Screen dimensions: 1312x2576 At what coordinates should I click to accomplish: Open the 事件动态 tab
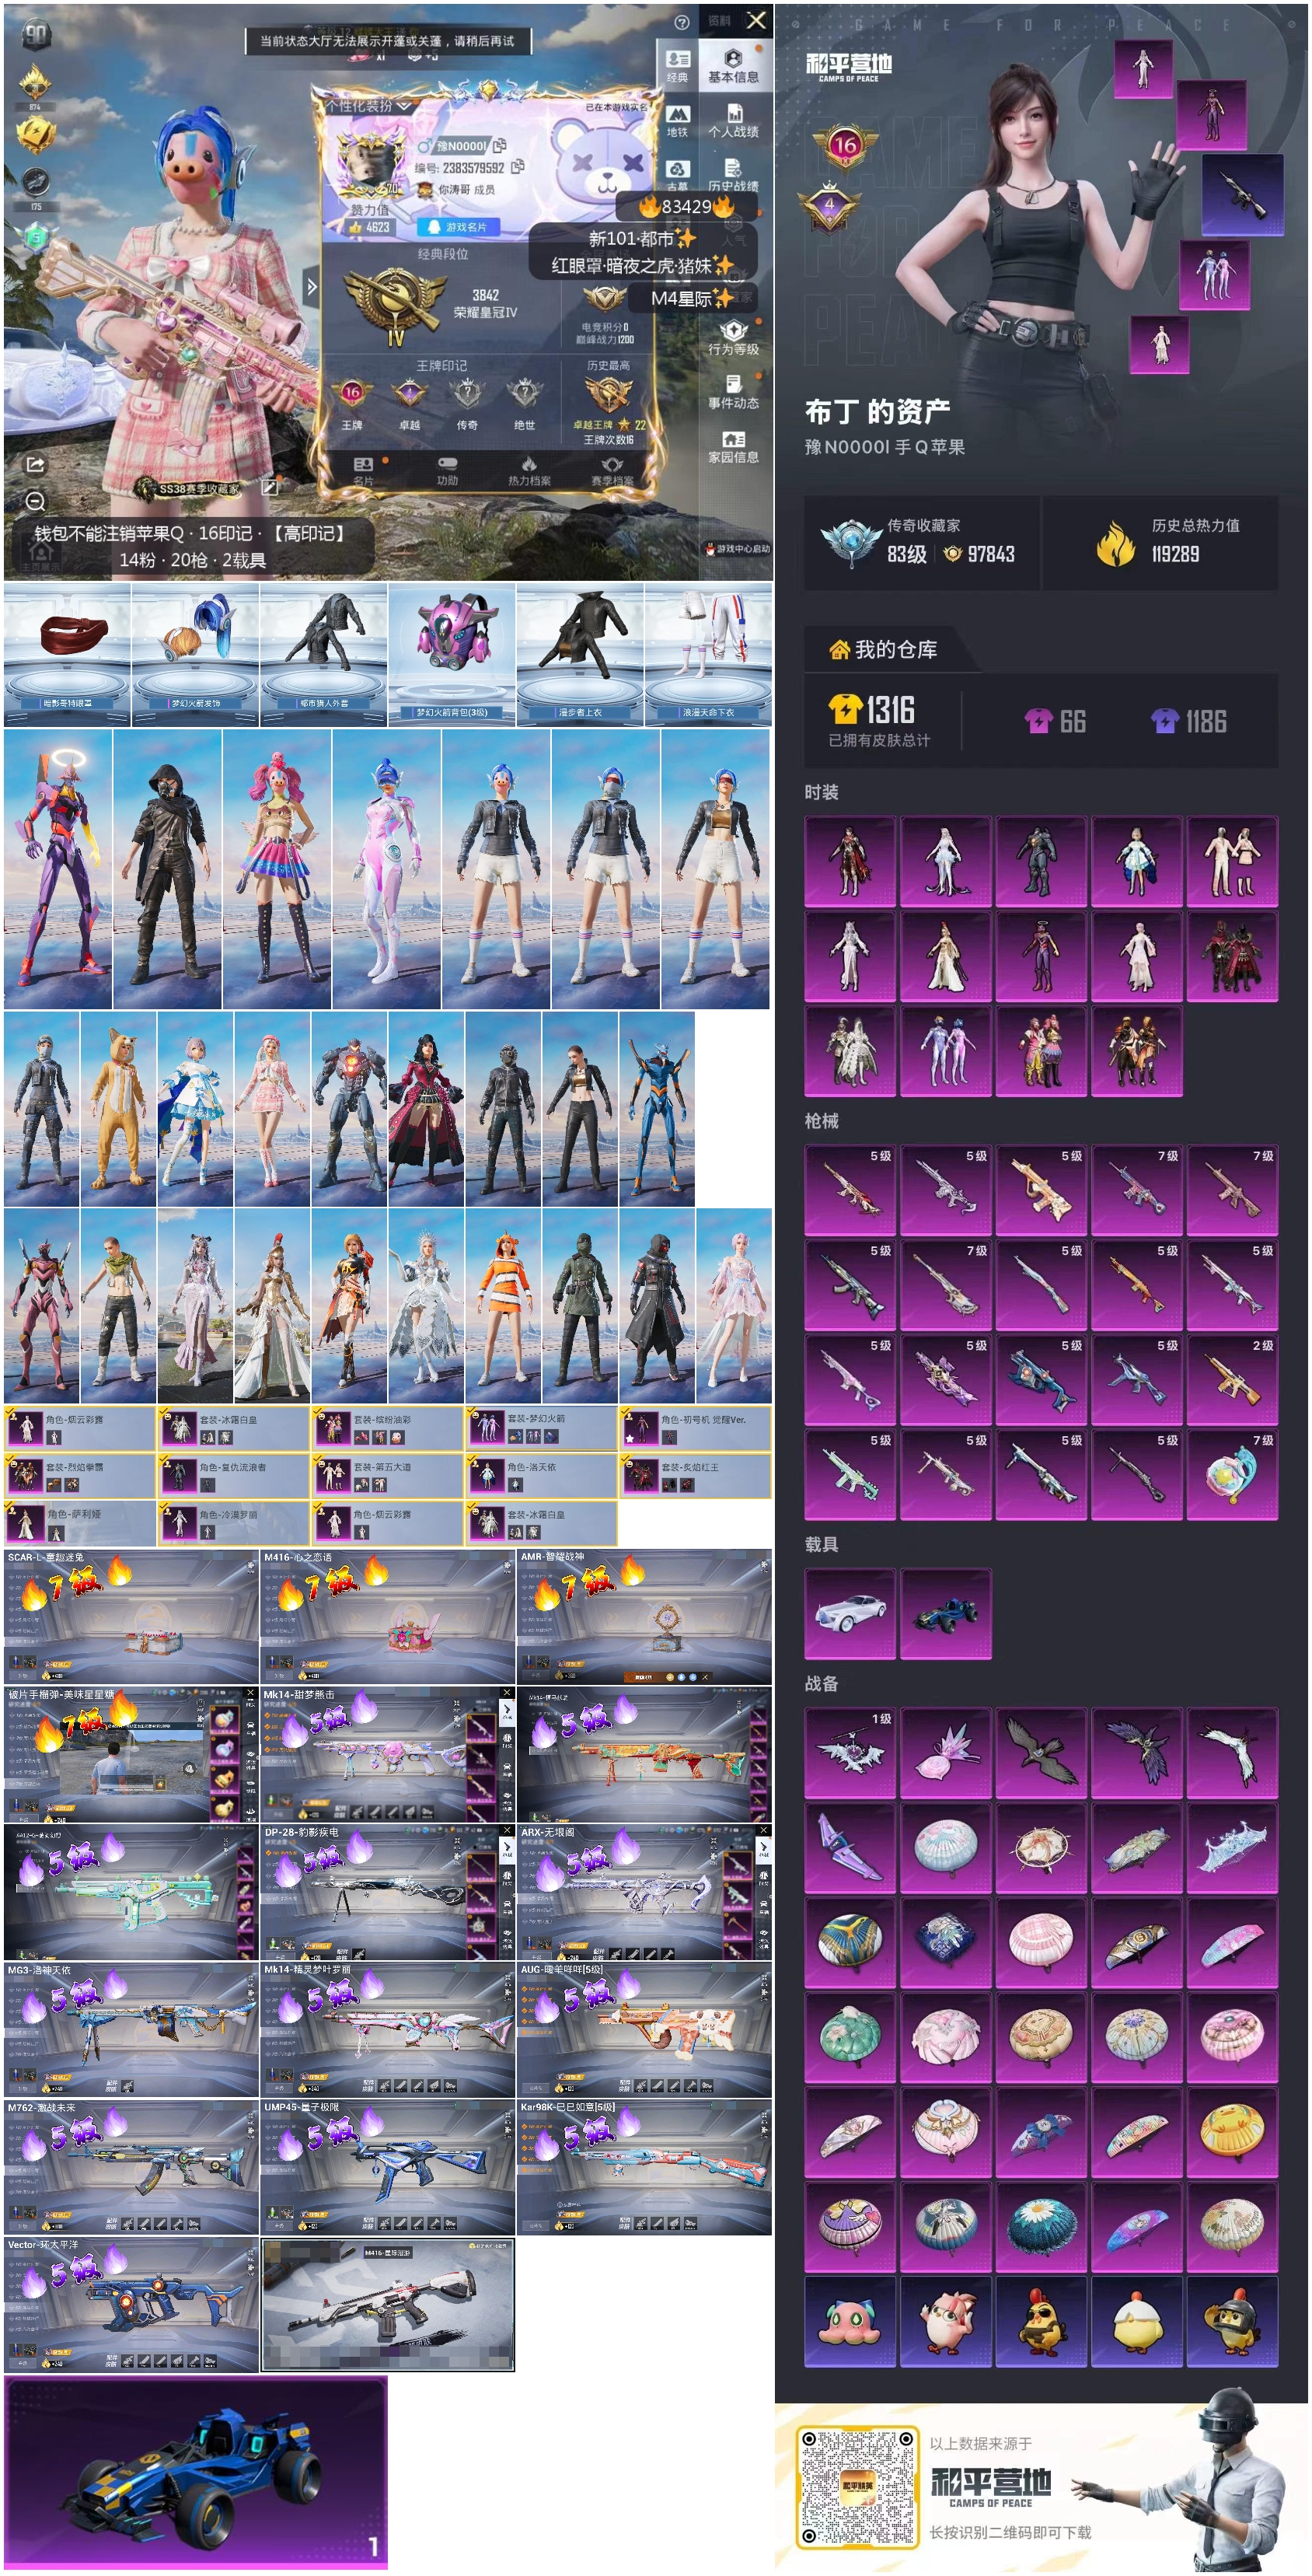coord(733,393)
